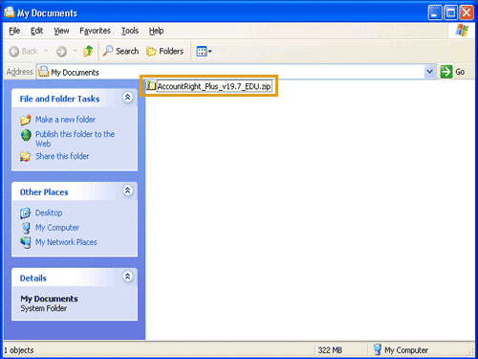
Task: Select the AccountRight_Plus_v19.7_EDU.zip file name
Action: click(214, 86)
